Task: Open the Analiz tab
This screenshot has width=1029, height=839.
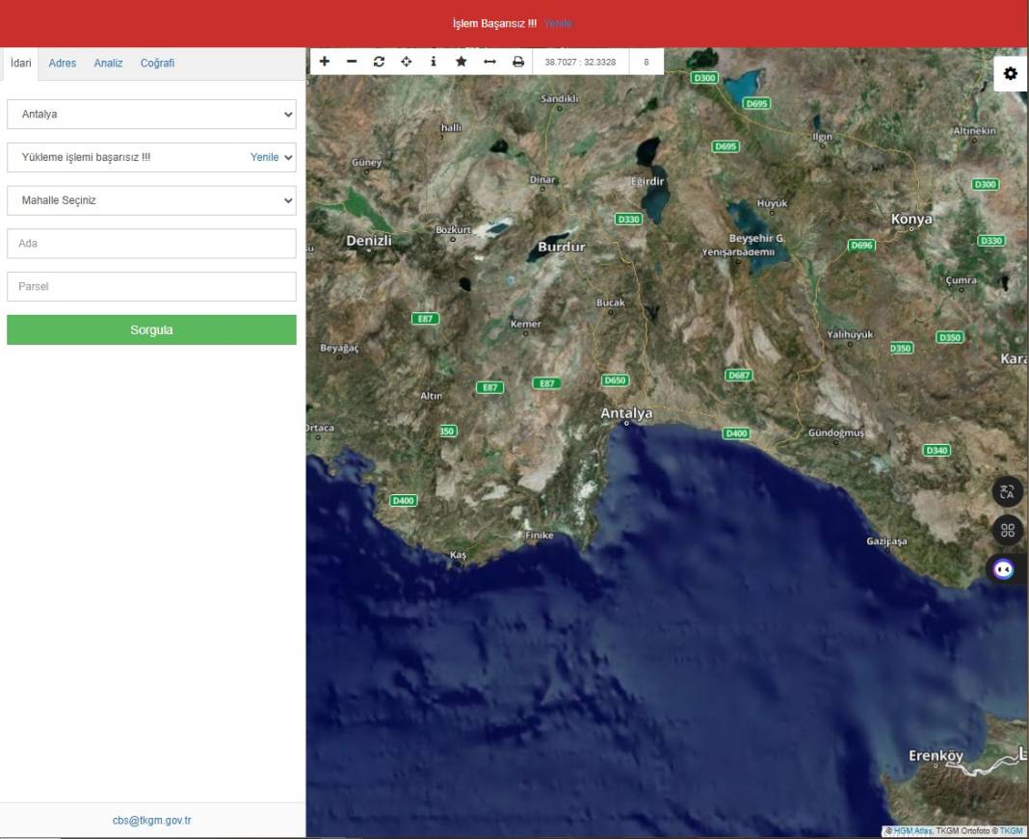Action: (x=108, y=64)
